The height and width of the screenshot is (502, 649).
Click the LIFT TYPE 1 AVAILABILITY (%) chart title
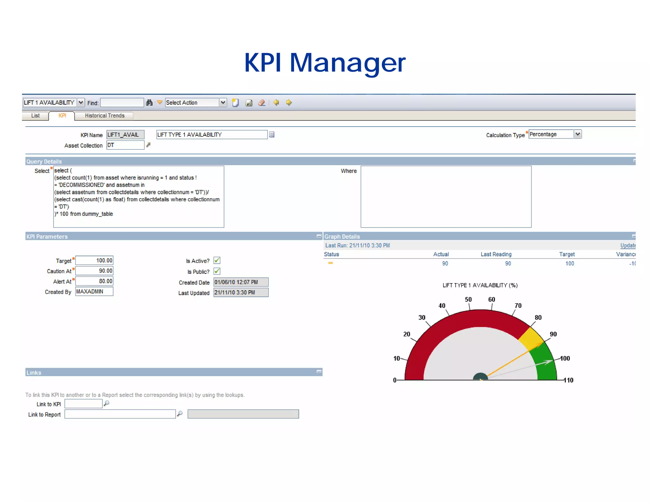480,285
